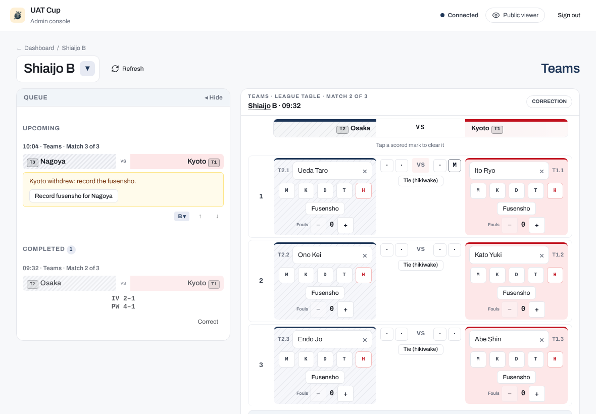Viewport: 596px width, 414px height.
Task: Click the UAT Cup logo icon
Action: point(18,15)
